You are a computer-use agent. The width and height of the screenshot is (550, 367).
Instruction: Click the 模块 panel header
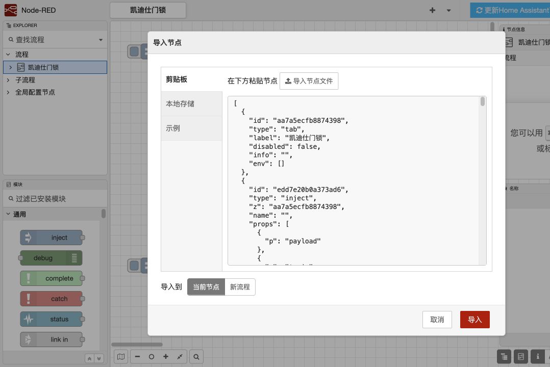click(x=55, y=185)
